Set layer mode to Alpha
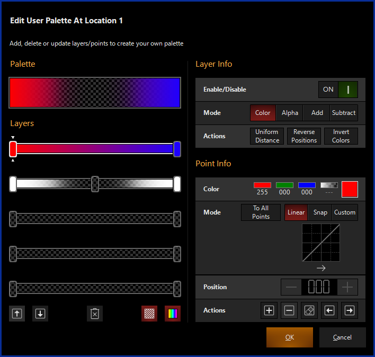This screenshot has height=357, width=375. click(x=290, y=113)
